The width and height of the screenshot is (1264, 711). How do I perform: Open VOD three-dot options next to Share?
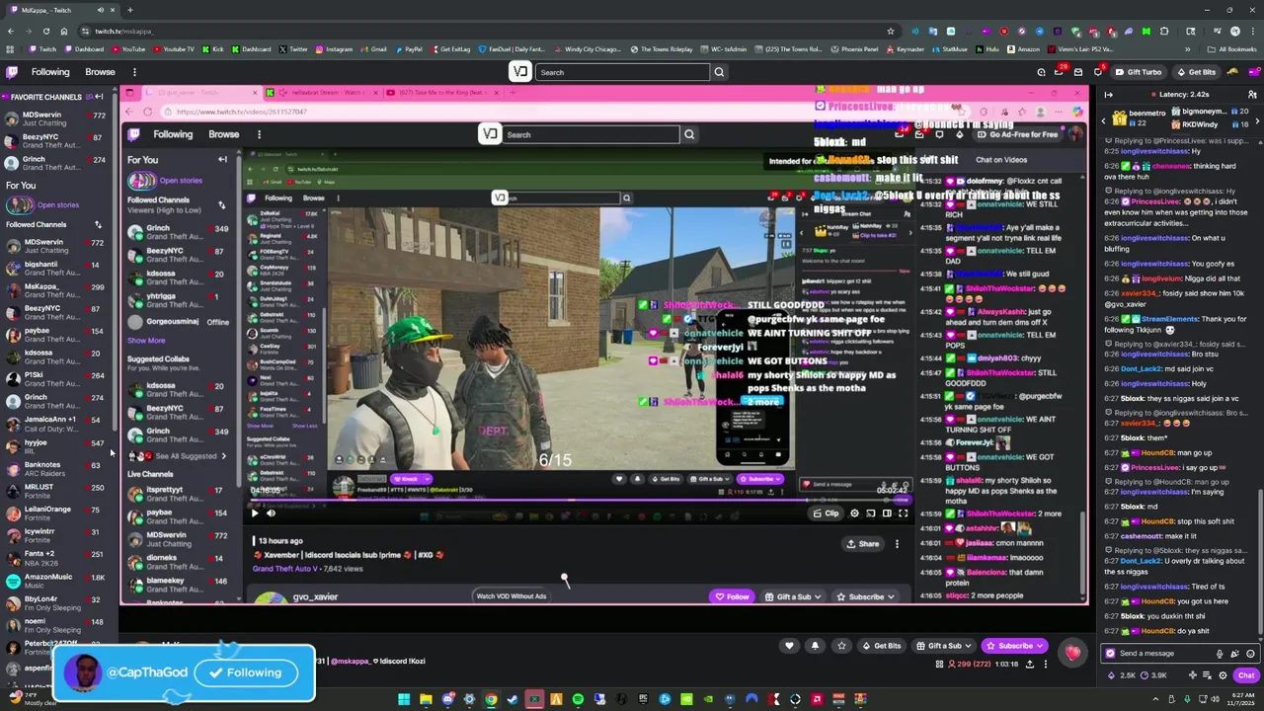pyautogui.click(x=897, y=544)
